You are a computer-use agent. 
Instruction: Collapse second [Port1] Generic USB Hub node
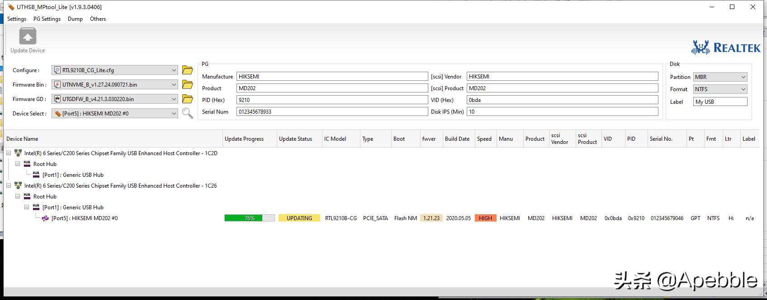pyautogui.click(x=27, y=208)
